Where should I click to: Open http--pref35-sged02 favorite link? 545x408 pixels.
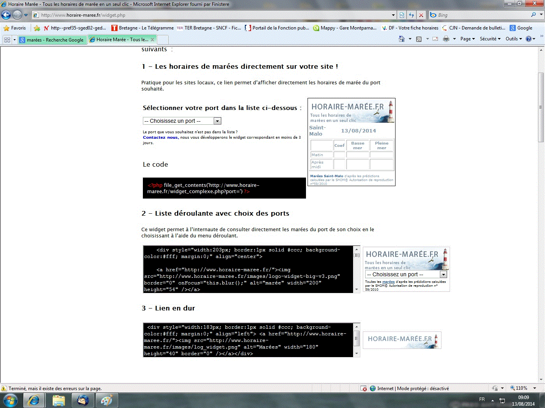(x=75, y=28)
